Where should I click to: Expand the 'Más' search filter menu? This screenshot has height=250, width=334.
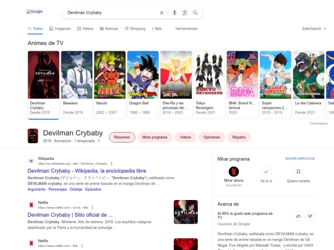pyautogui.click(x=156, y=28)
